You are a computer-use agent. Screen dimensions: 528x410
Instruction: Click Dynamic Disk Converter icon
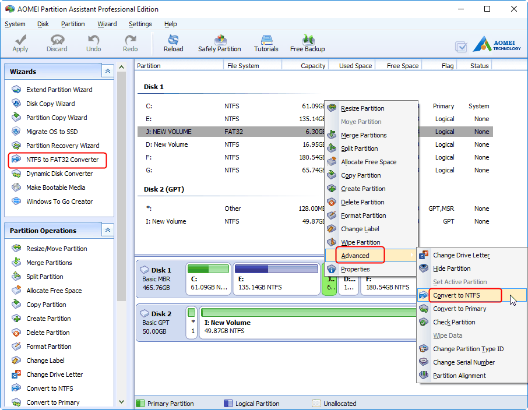16,174
